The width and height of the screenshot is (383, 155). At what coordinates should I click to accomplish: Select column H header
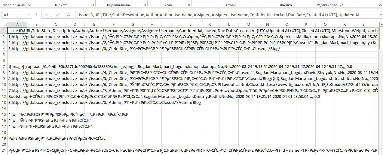tap(152, 25)
